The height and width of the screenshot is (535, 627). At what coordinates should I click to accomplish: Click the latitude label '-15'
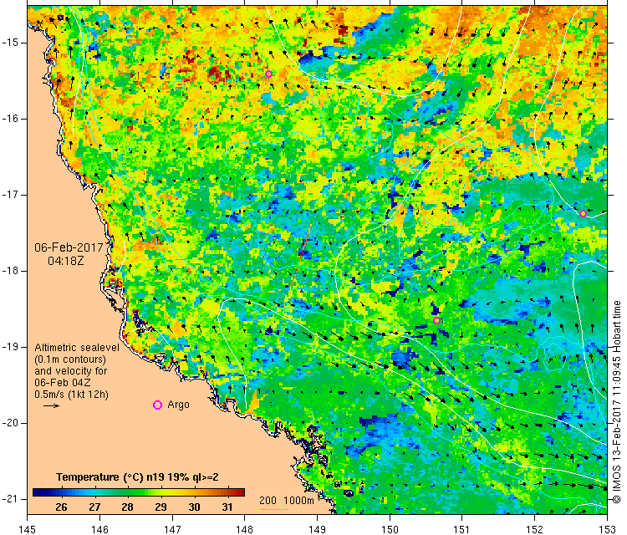pyautogui.click(x=9, y=43)
